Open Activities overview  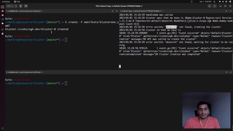pos(6,1)
